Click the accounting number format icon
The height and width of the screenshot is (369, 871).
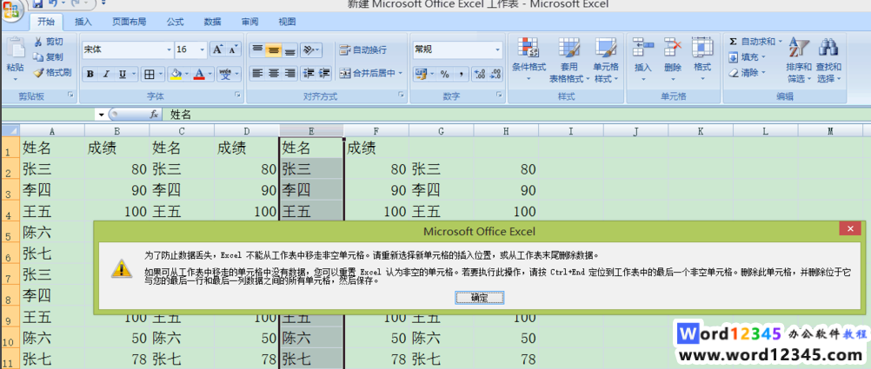tap(421, 74)
